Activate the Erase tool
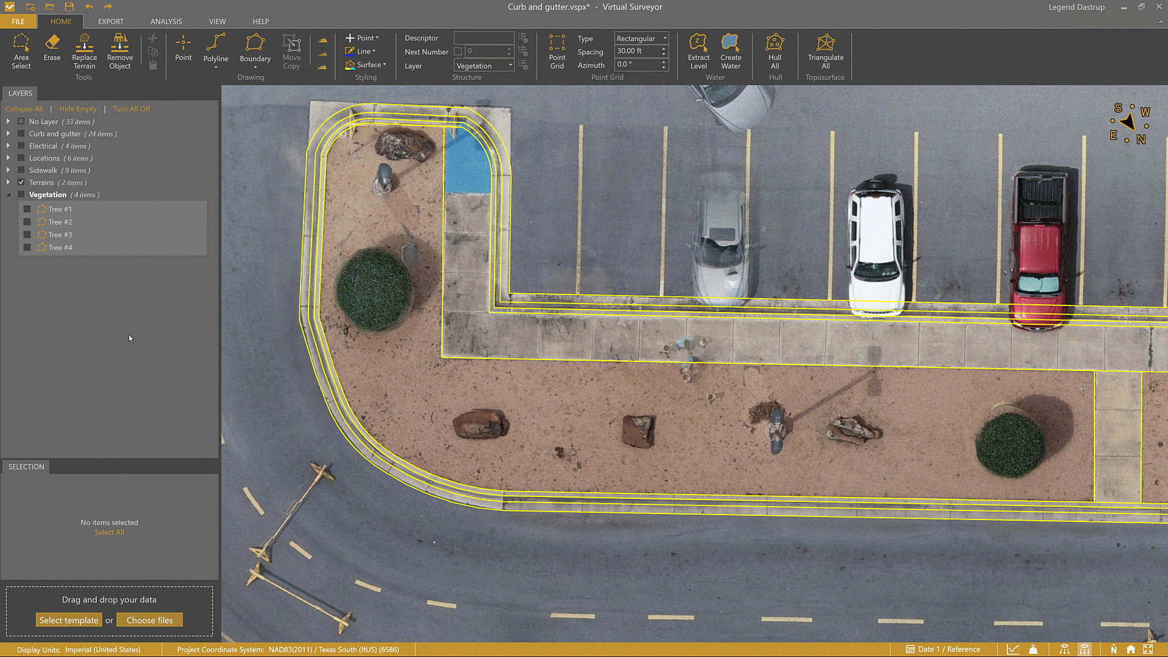The image size is (1168, 657). pos(52,52)
